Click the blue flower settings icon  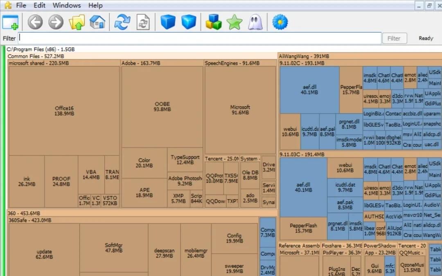tap(280, 22)
